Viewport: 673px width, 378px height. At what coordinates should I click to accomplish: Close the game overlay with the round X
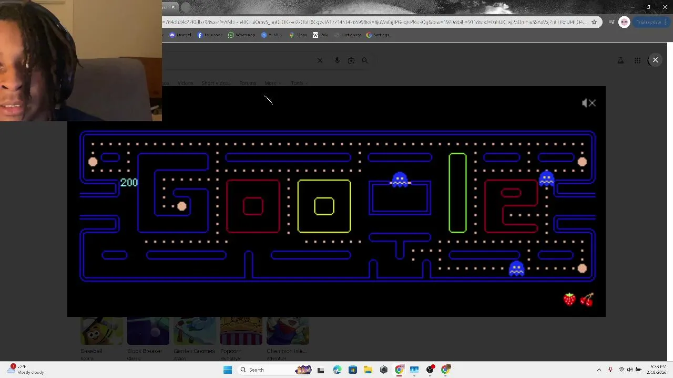point(655,60)
